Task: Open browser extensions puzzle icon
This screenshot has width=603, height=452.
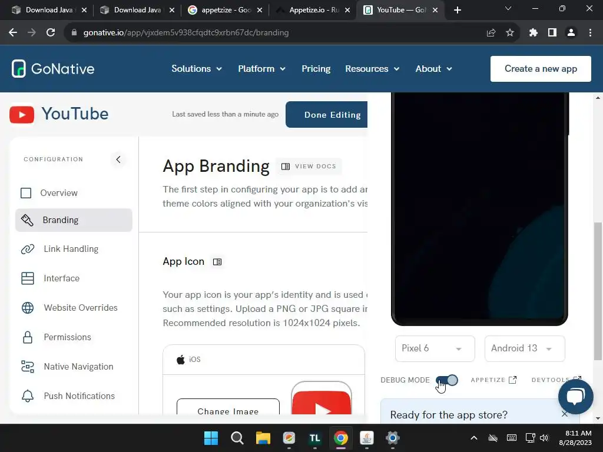Action: click(533, 33)
